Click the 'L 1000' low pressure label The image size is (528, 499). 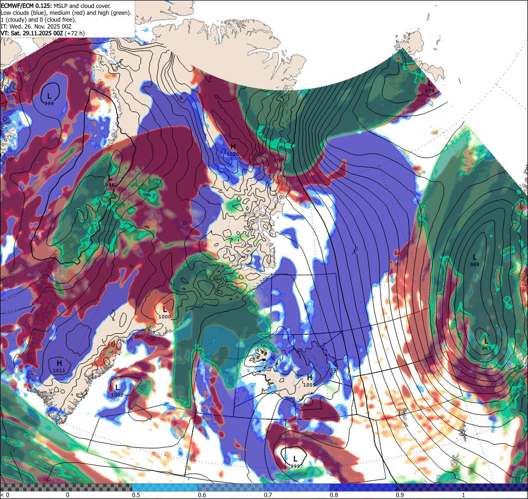click(x=165, y=313)
